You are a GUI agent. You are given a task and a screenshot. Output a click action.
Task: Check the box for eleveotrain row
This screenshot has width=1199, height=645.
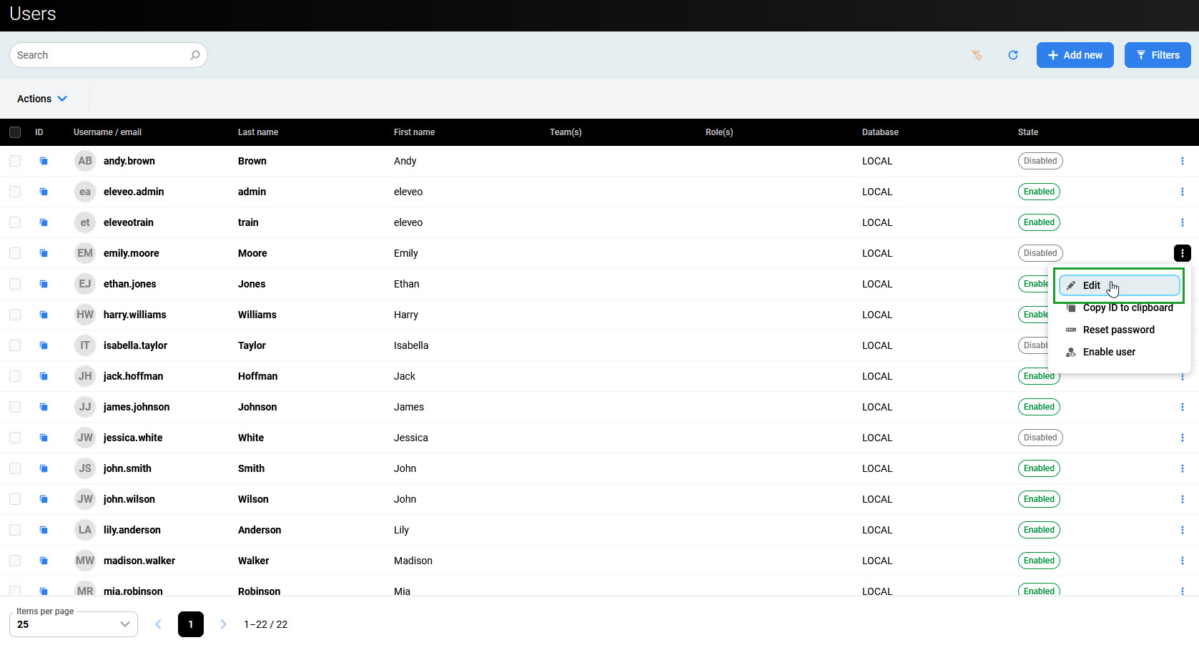pyautogui.click(x=15, y=222)
